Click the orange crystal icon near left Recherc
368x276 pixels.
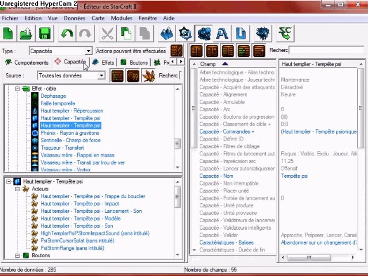coord(149,76)
